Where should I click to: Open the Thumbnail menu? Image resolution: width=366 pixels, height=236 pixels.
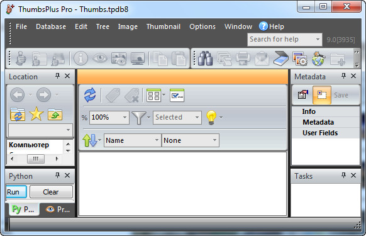tap(164, 26)
